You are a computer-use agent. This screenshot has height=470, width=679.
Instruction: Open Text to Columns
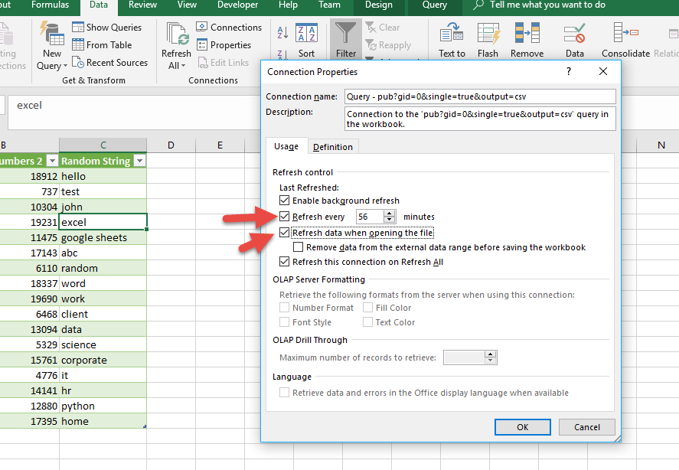(x=452, y=40)
